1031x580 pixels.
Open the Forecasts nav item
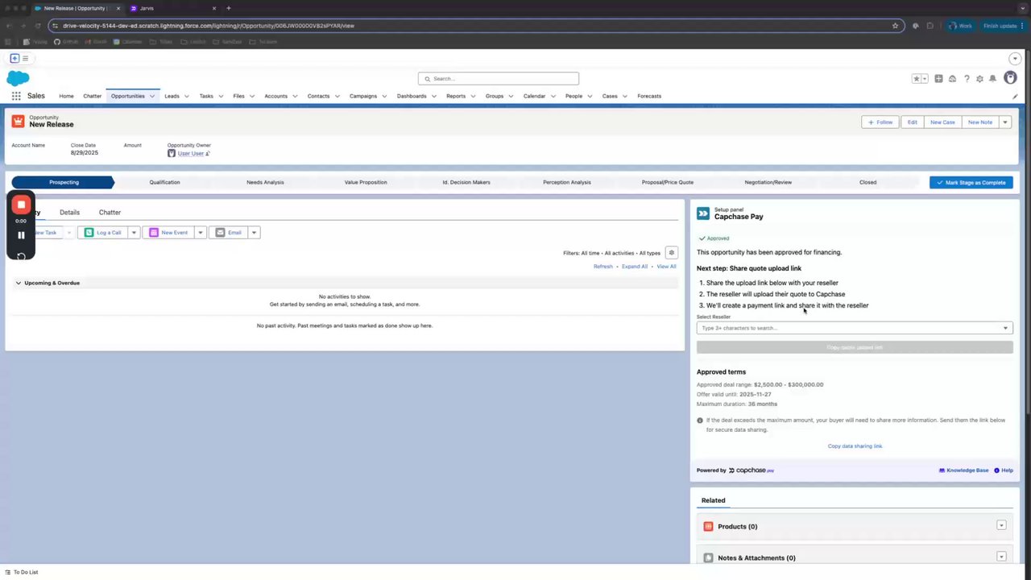[x=649, y=97]
